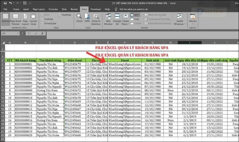The width and height of the screenshot is (239, 142).
Task: Select birthday cell 20/10/1988
Action: (x=153, y=135)
